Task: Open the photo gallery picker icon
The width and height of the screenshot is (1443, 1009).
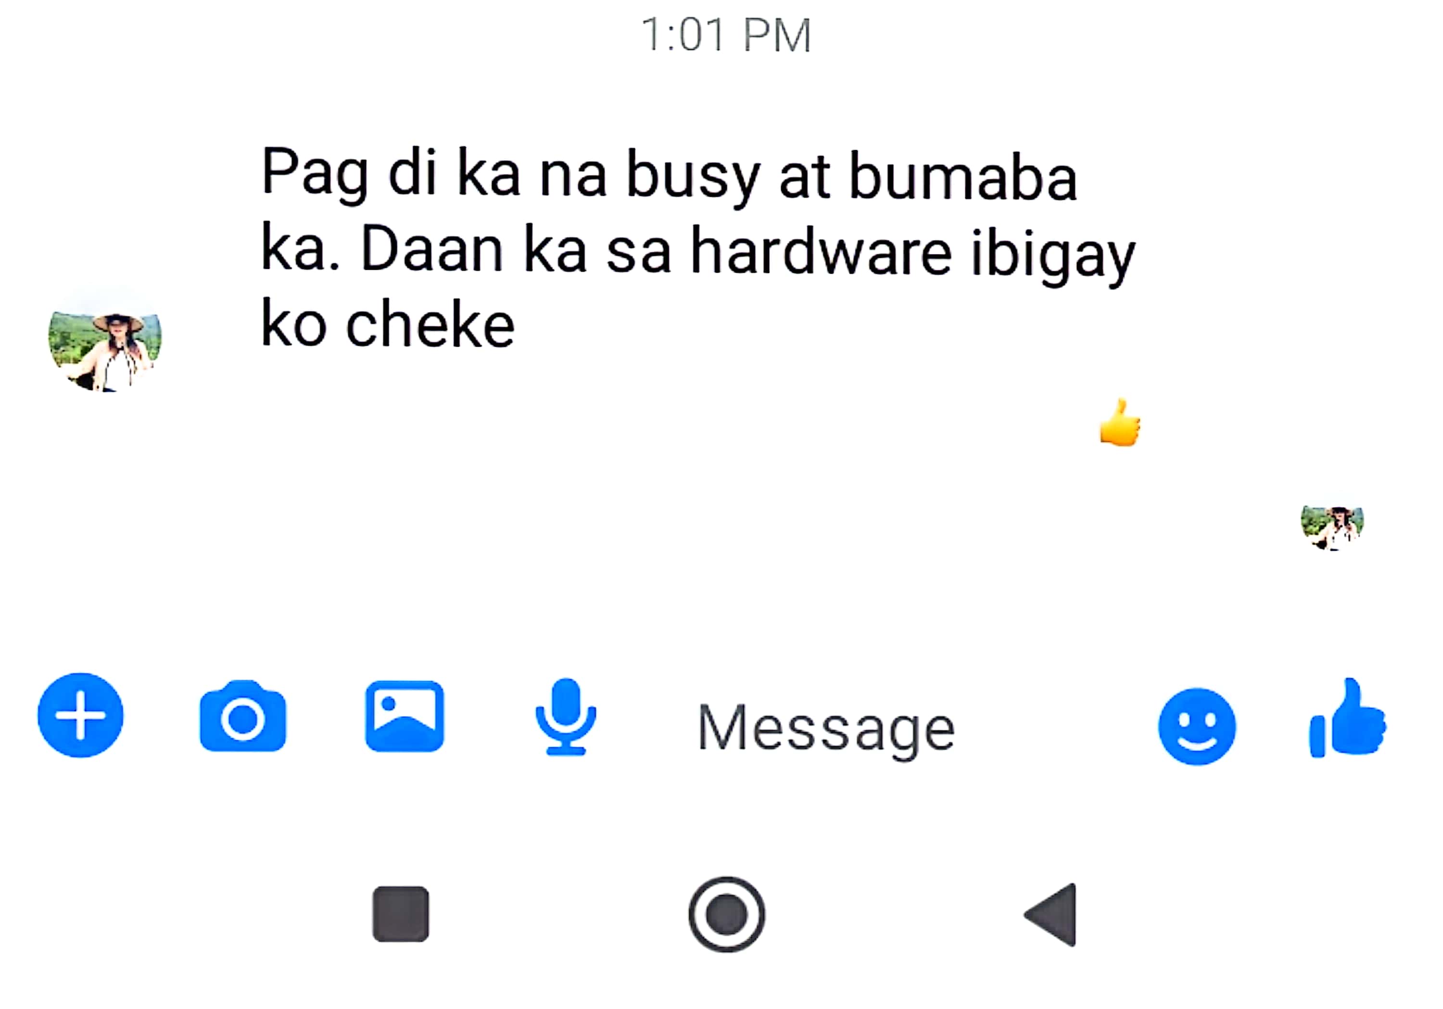Action: click(x=405, y=716)
